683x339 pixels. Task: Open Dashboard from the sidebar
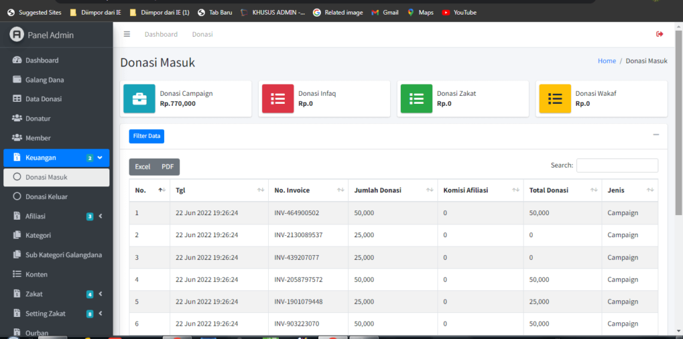pyautogui.click(x=42, y=61)
